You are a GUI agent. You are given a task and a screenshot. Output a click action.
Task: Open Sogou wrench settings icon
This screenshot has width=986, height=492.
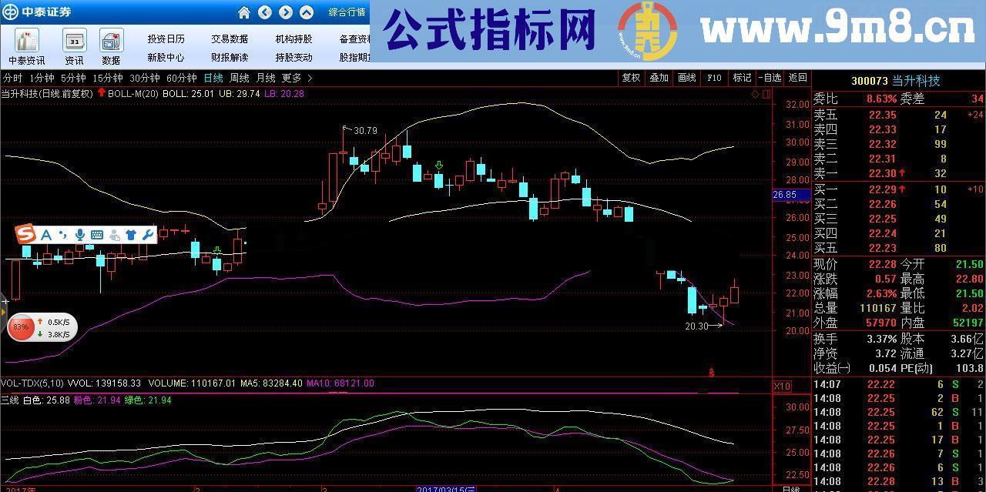click(x=149, y=234)
